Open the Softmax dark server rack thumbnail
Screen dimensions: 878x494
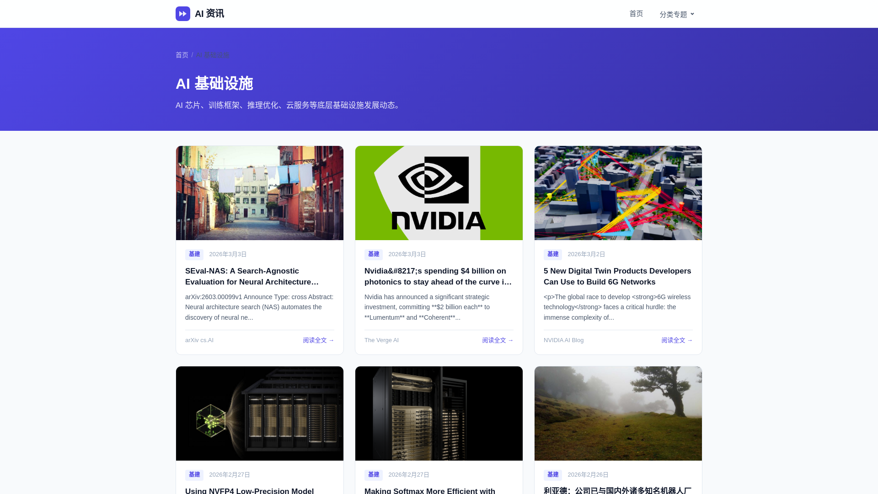click(439, 413)
